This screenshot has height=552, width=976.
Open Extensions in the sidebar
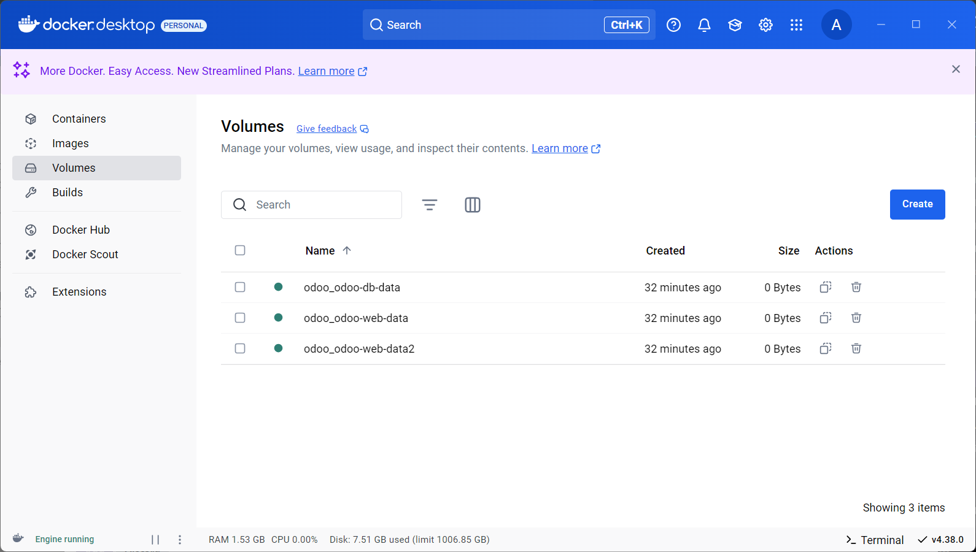(x=96, y=292)
